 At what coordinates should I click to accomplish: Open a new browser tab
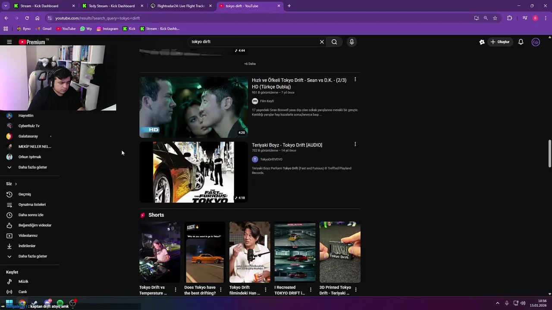tap(289, 6)
